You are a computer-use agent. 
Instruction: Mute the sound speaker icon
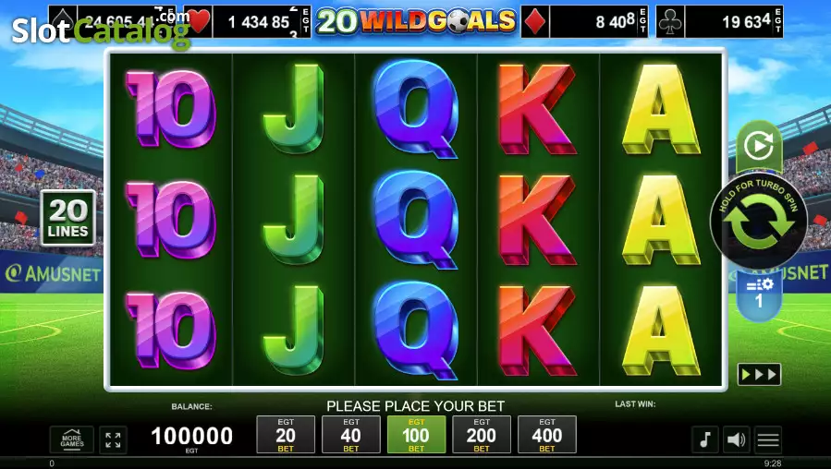[736, 439]
